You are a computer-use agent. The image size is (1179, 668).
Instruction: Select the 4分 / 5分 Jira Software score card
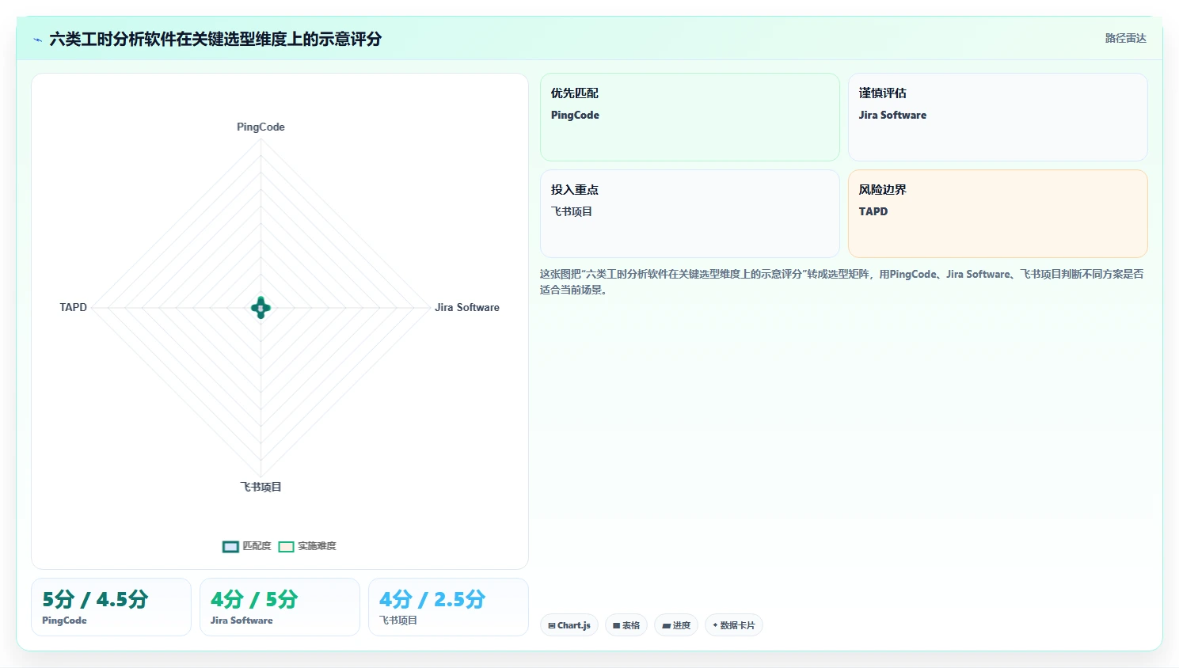pos(280,607)
